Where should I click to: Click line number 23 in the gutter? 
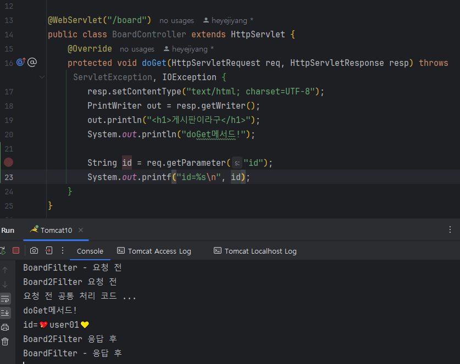pos(9,177)
